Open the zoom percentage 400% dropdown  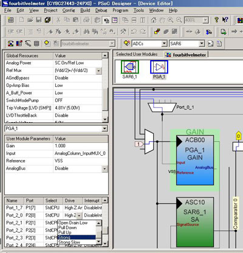(x=205, y=20)
